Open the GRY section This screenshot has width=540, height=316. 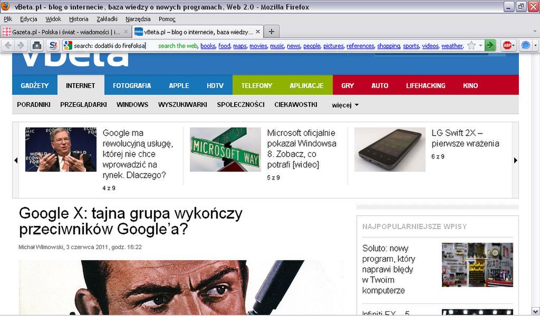348,85
